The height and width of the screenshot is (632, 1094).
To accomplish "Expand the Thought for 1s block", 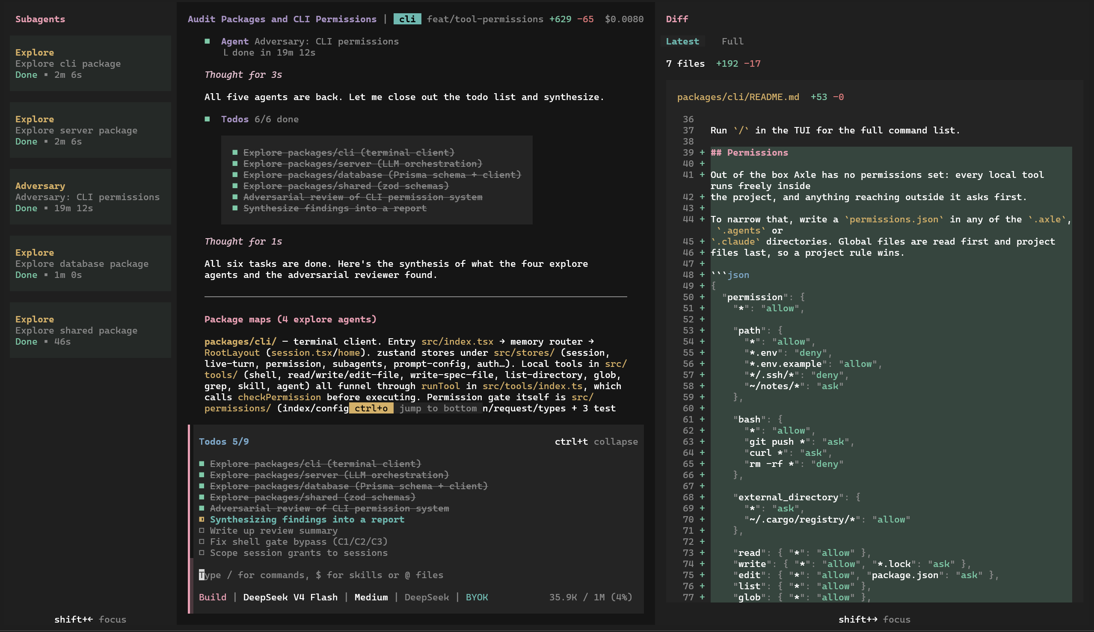I will pos(243,241).
